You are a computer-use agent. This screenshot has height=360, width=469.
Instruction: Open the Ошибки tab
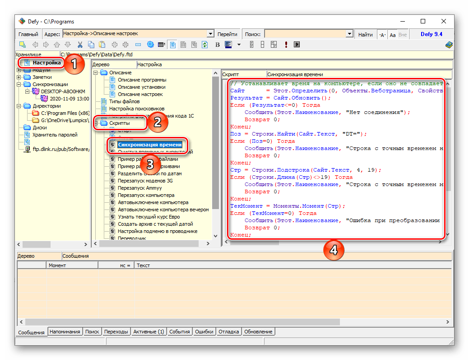204,332
